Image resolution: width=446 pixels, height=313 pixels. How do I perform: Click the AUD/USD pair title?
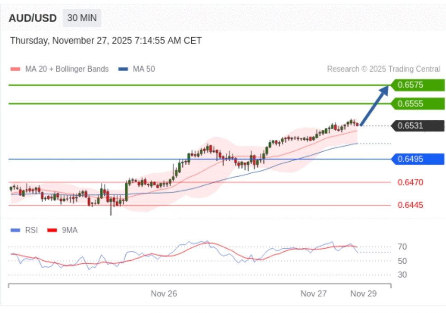[32, 18]
